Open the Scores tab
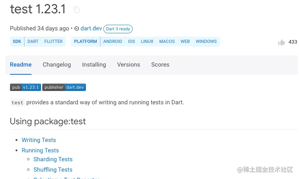The height and width of the screenshot is (179, 299). (160, 65)
